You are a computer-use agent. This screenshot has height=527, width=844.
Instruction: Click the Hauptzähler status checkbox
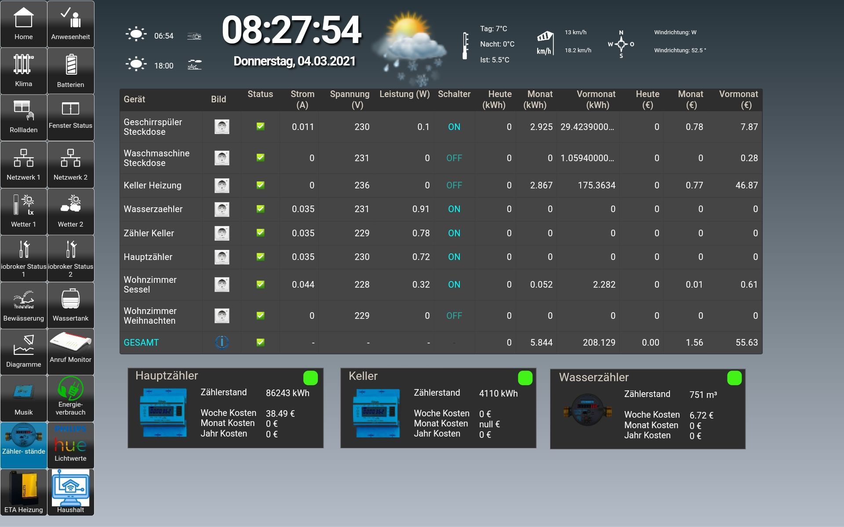(260, 256)
